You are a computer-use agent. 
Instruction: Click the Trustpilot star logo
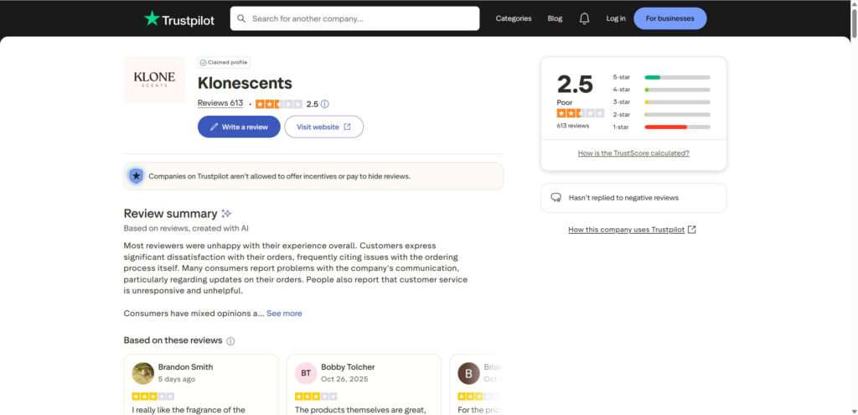point(152,18)
